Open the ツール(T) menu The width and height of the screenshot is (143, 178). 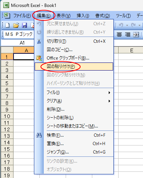(123, 16)
